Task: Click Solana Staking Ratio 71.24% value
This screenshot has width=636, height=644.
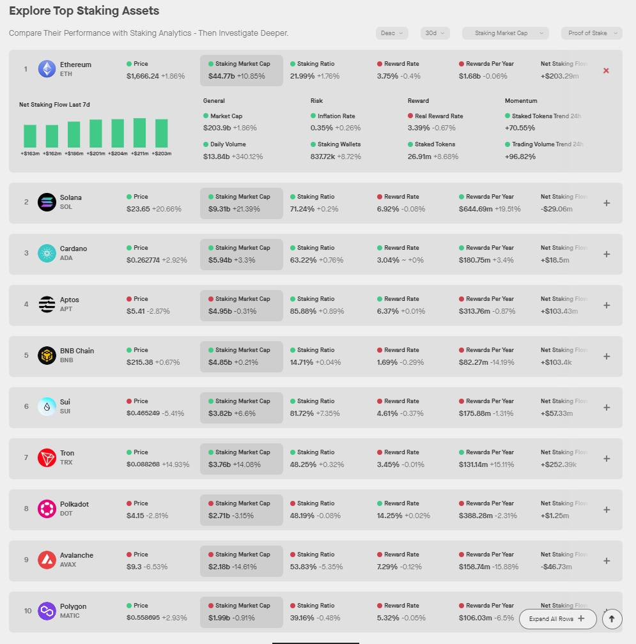Action: click(302, 209)
